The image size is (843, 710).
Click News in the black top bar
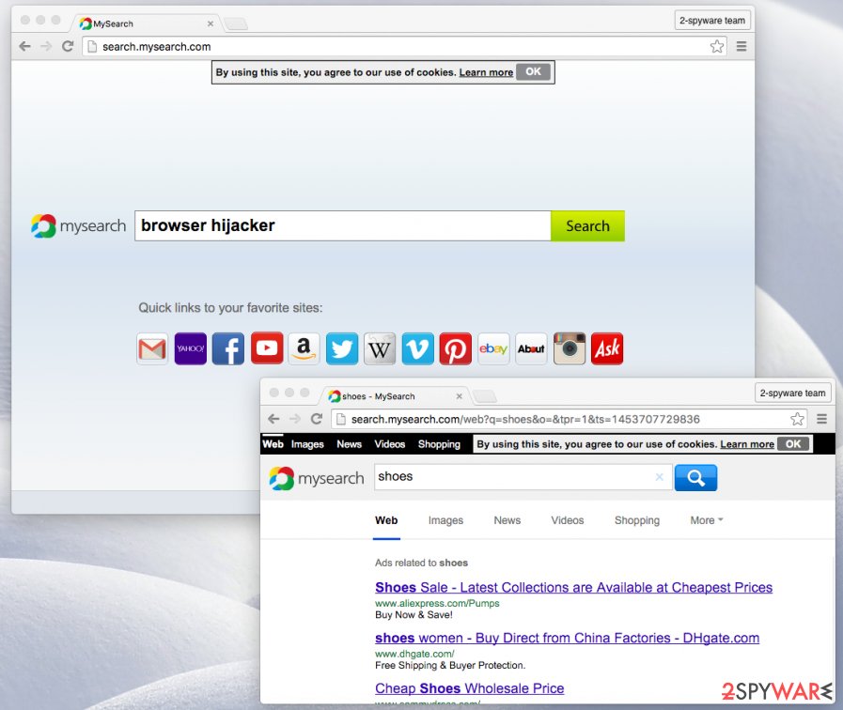click(x=349, y=444)
